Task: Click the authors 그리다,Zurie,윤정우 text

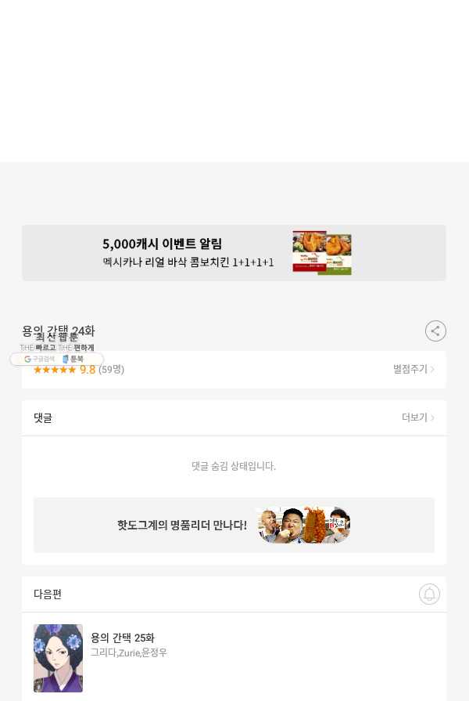Action: (129, 652)
